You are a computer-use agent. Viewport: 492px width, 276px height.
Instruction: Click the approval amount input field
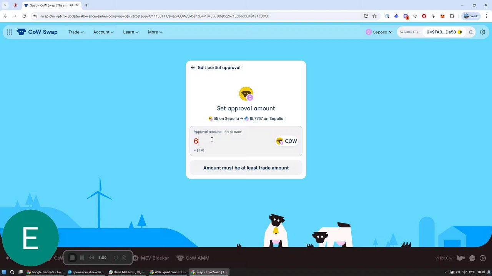pos(233,141)
